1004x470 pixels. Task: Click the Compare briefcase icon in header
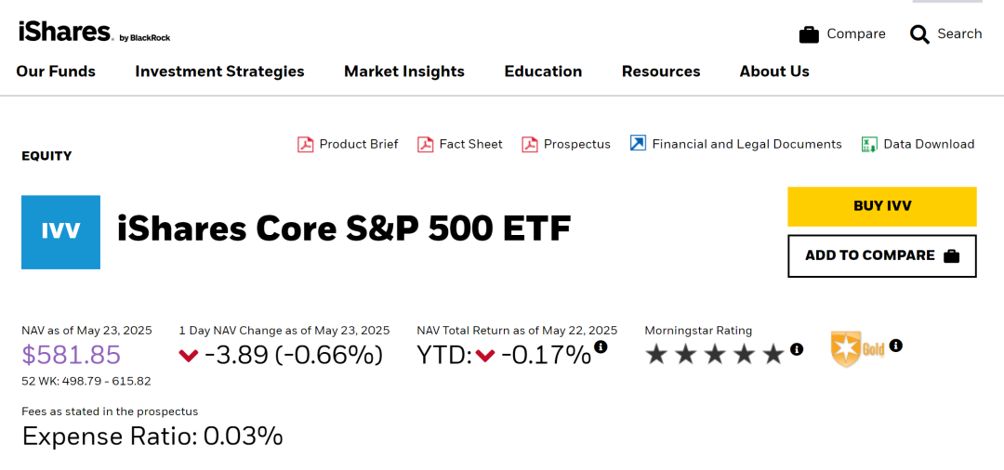click(809, 34)
